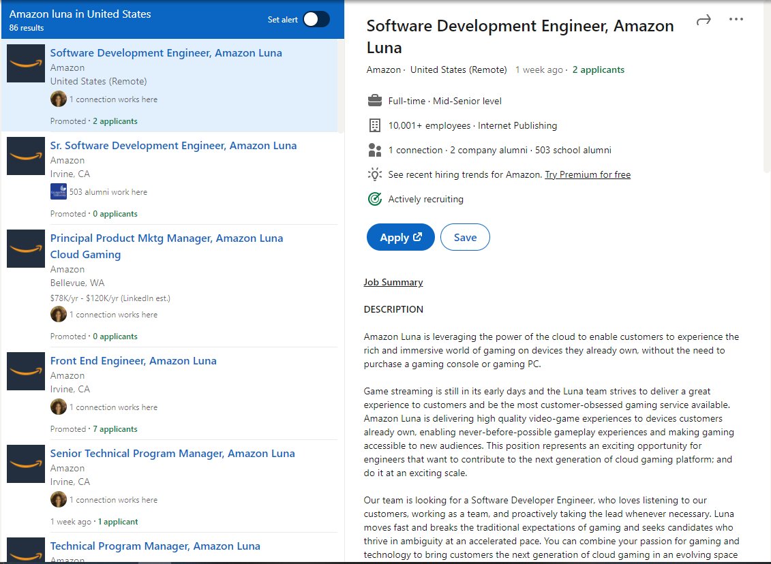The width and height of the screenshot is (771, 564).
Task: Click 1 connection works here under first listing
Action: click(114, 99)
